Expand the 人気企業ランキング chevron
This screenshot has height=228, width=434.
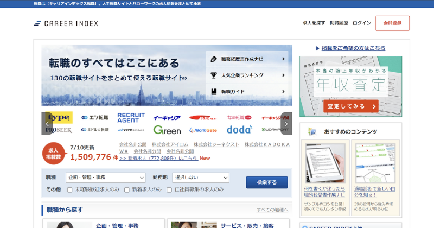pos(283,75)
